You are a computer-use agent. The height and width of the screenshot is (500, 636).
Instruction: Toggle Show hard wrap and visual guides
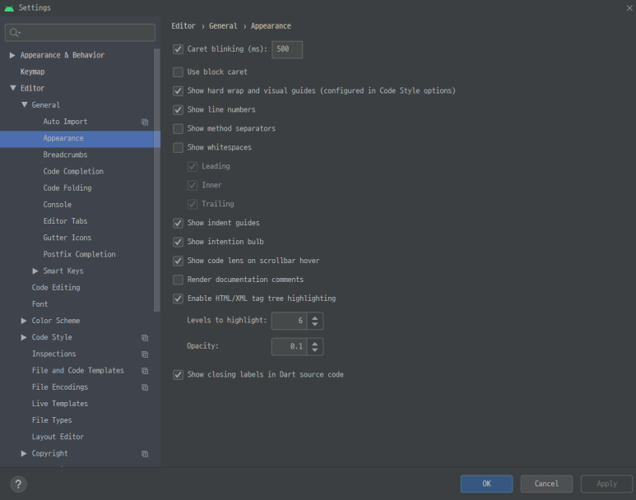click(x=178, y=91)
